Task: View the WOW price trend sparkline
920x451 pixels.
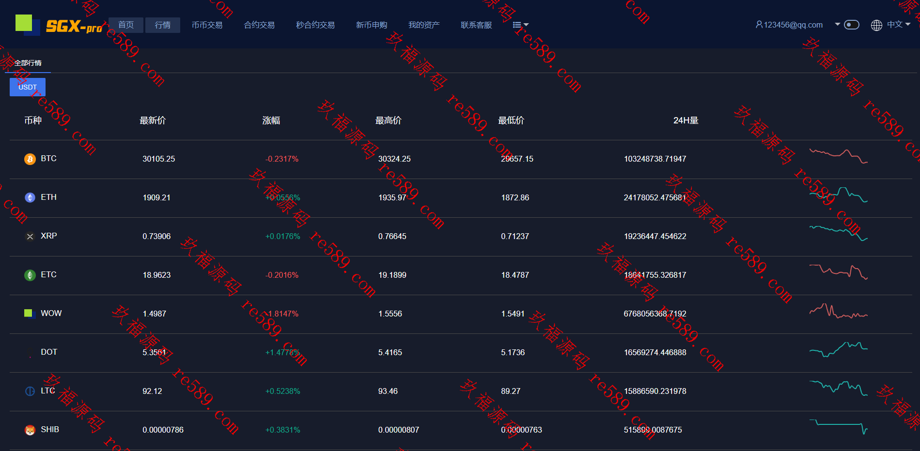Action: tap(838, 311)
